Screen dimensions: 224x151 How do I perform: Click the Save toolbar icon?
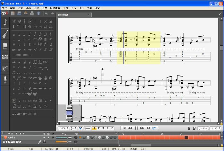coord(26,13)
